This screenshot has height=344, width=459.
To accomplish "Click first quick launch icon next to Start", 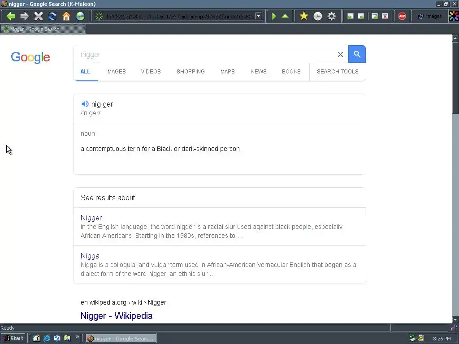I will tap(36, 339).
